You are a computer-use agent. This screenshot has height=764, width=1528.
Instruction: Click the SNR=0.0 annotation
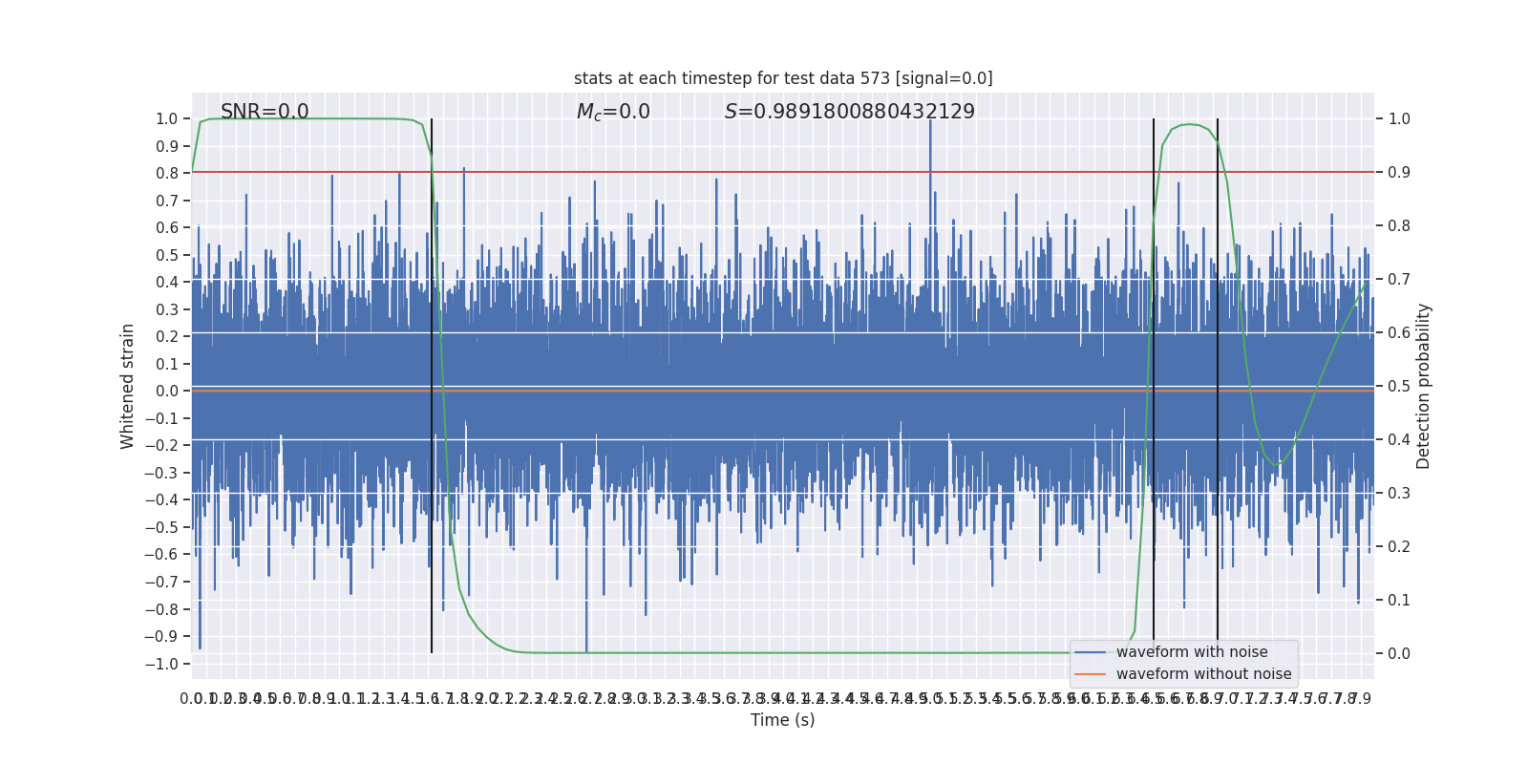tap(265, 112)
